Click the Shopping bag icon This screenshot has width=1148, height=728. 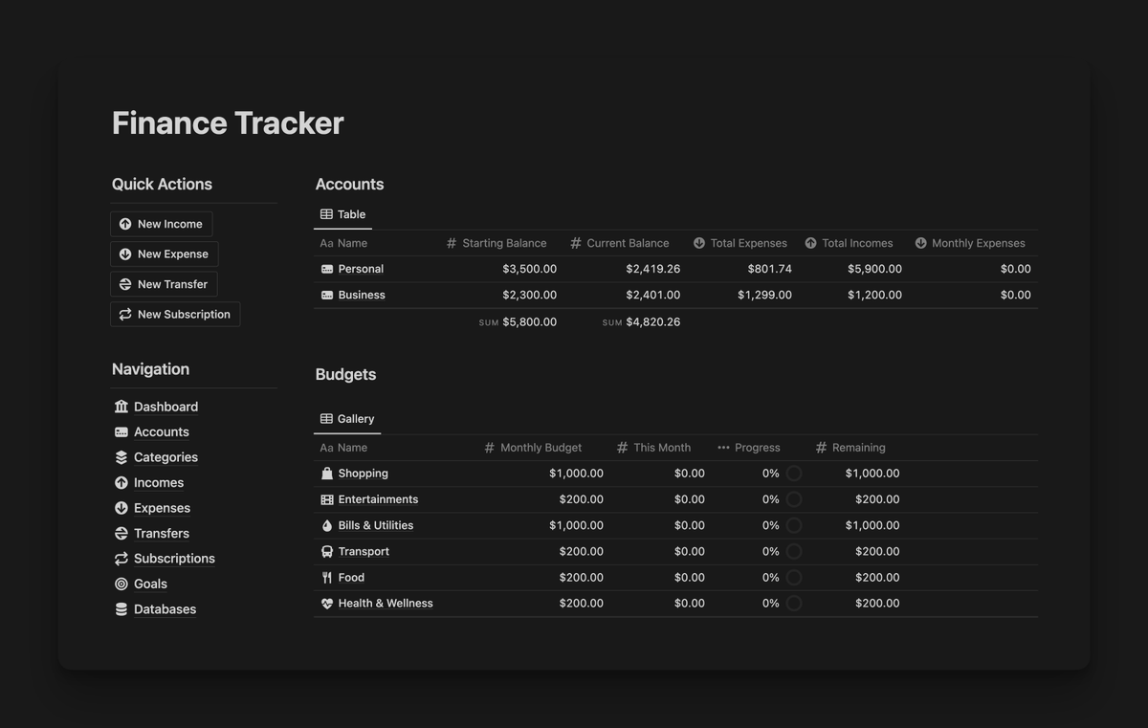(x=327, y=474)
